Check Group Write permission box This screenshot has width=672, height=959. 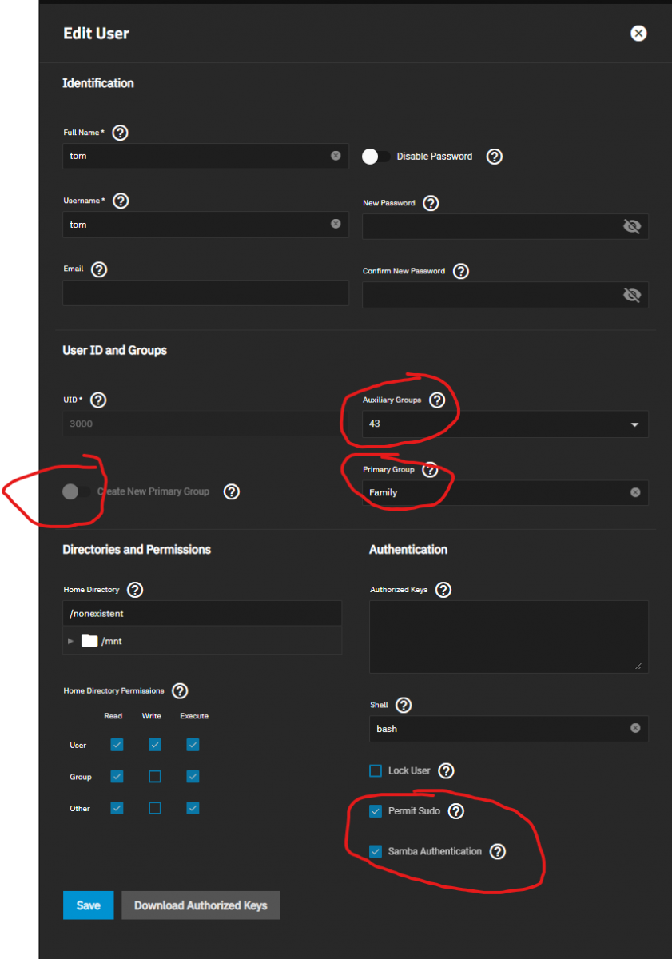pyautogui.click(x=155, y=777)
